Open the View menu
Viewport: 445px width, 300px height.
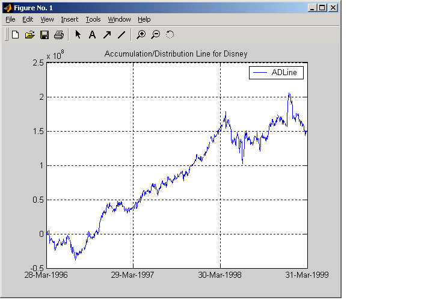pos(47,19)
